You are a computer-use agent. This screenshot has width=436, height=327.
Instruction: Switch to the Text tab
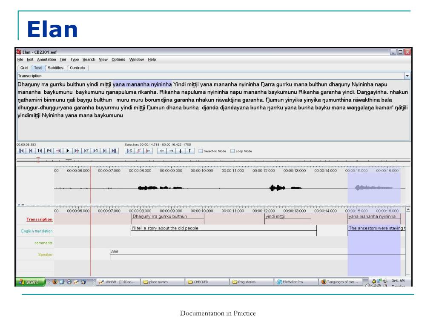point(38,68)
